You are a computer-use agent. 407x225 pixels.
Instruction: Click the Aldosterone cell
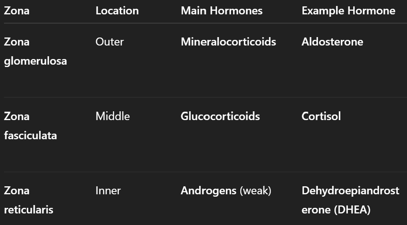pos(332,42)
